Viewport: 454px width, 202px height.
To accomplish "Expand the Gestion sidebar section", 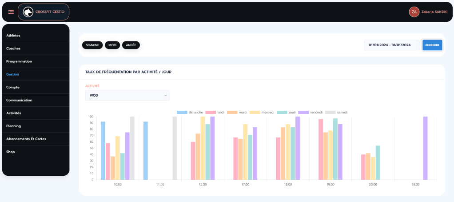I will pos(13,74).
